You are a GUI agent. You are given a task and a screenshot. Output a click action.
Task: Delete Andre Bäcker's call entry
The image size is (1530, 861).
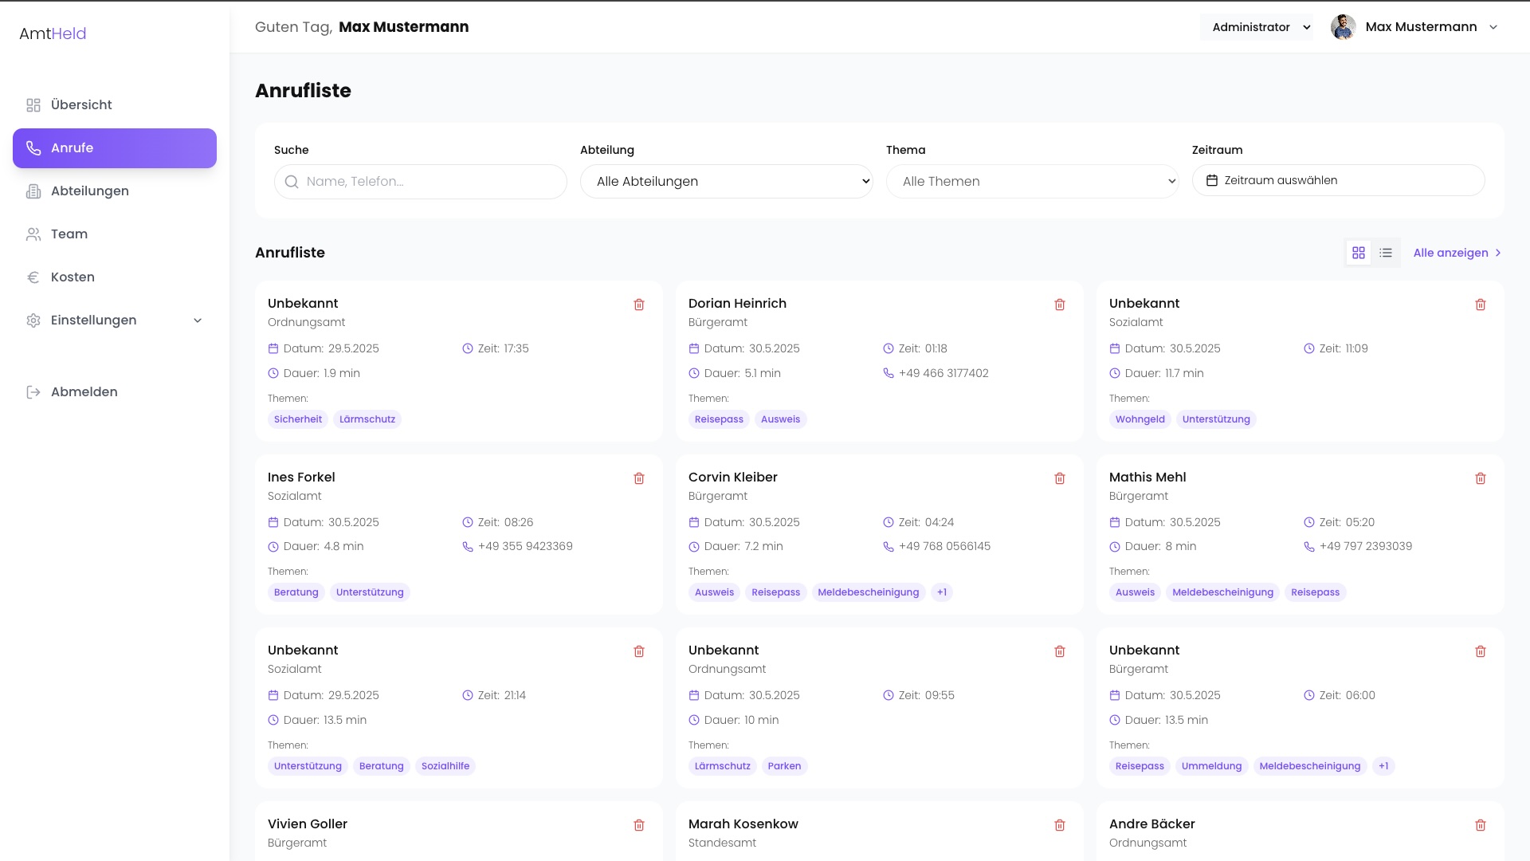[x=1481, y=825]
